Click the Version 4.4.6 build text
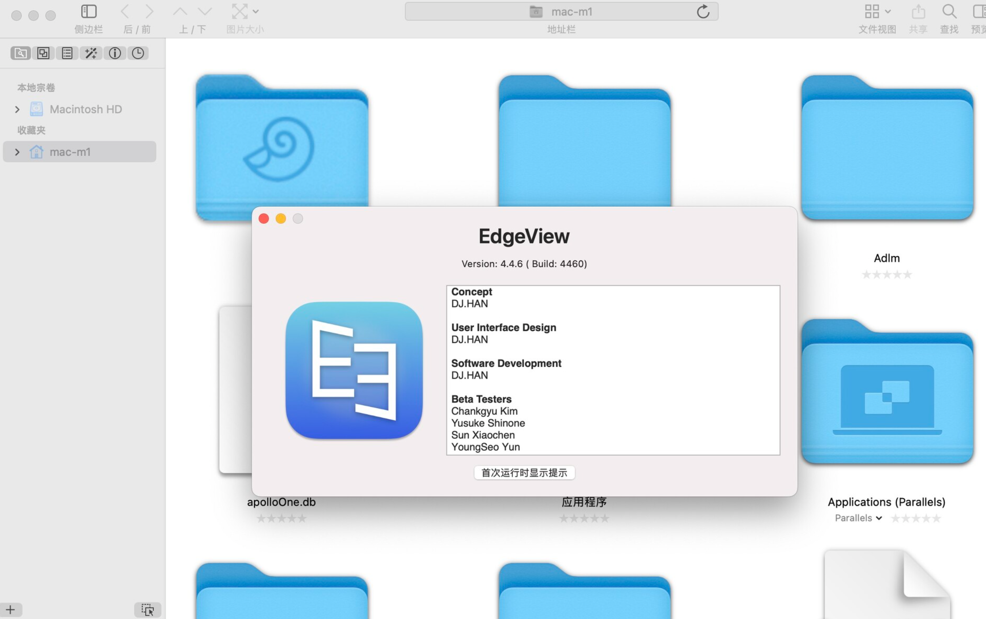 tap(525, 264)
